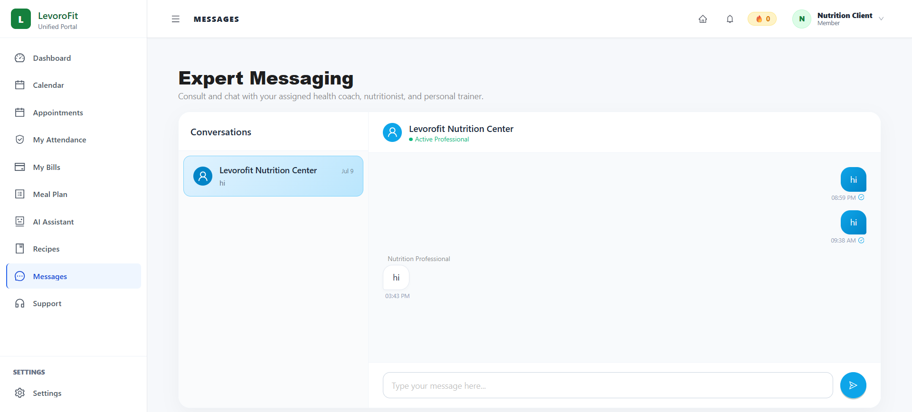Click the Calendar sidebar icon
The image size is (912, 412).
coord(20,85)
